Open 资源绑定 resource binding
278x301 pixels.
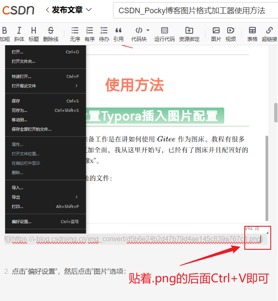(189, 34)
